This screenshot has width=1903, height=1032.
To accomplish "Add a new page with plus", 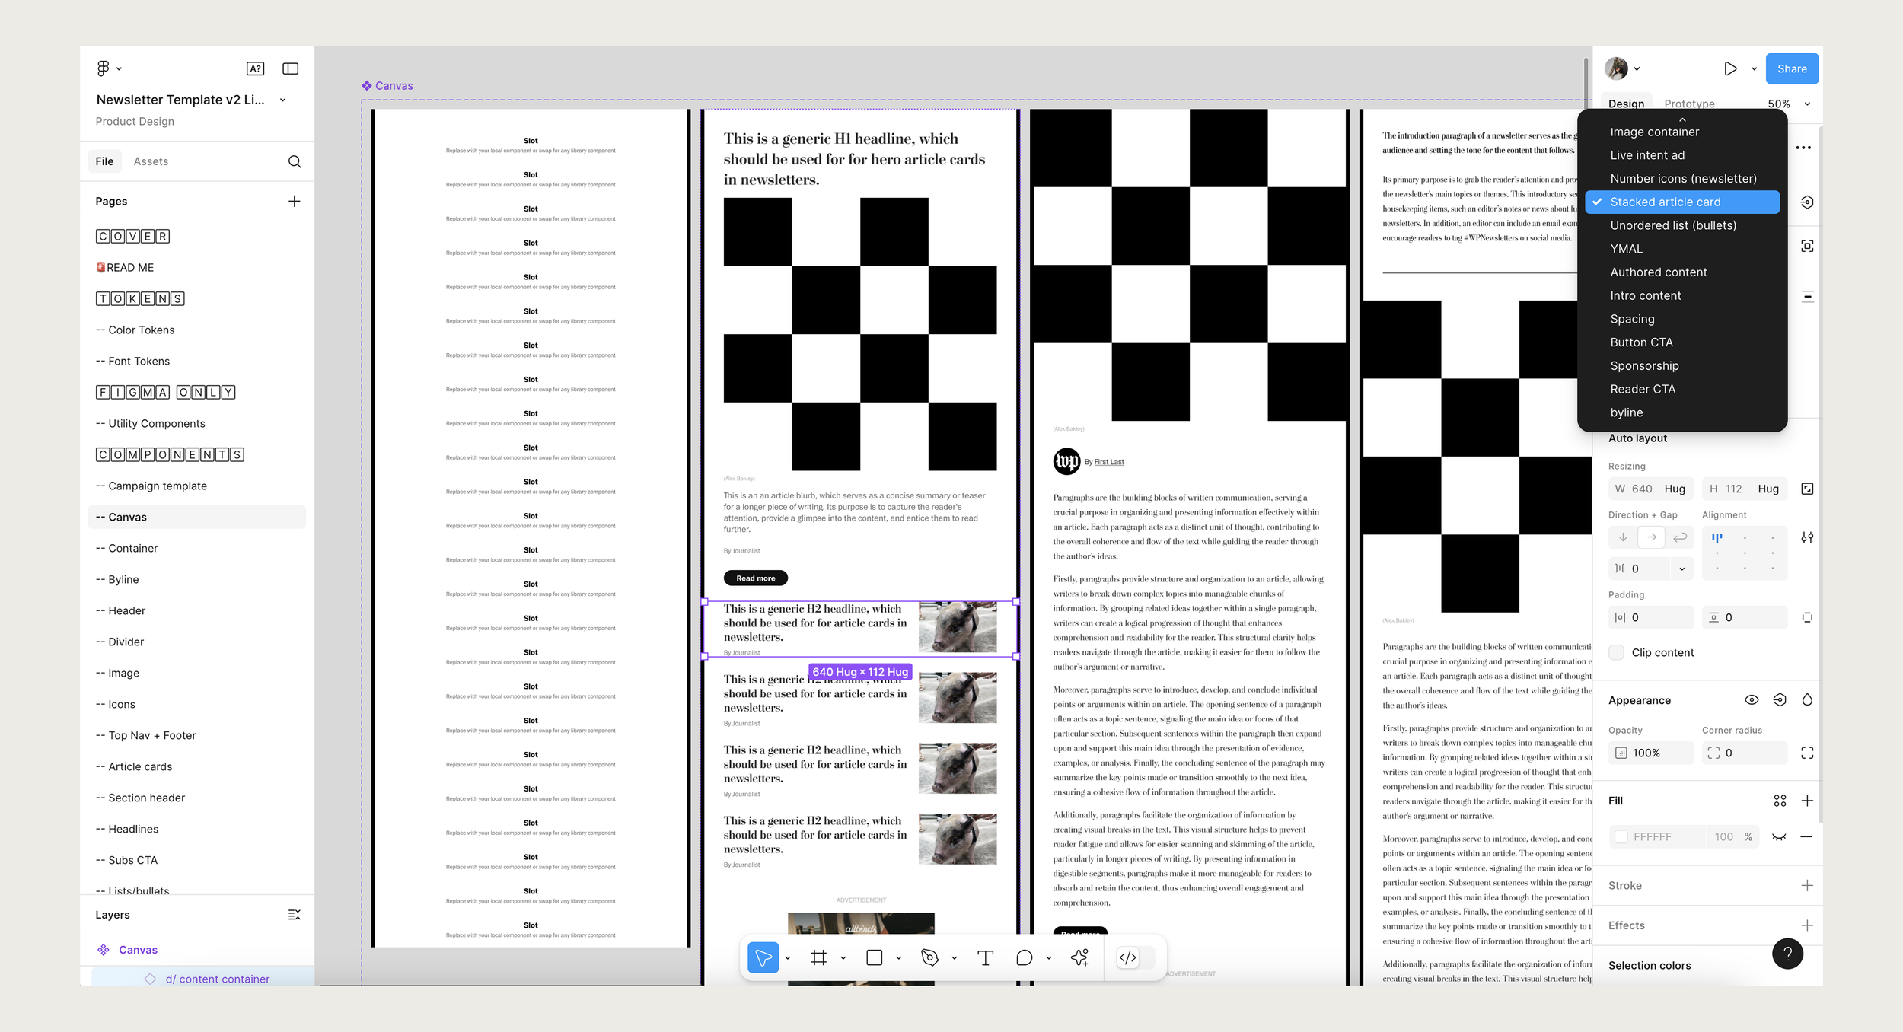I will (295, 201).
